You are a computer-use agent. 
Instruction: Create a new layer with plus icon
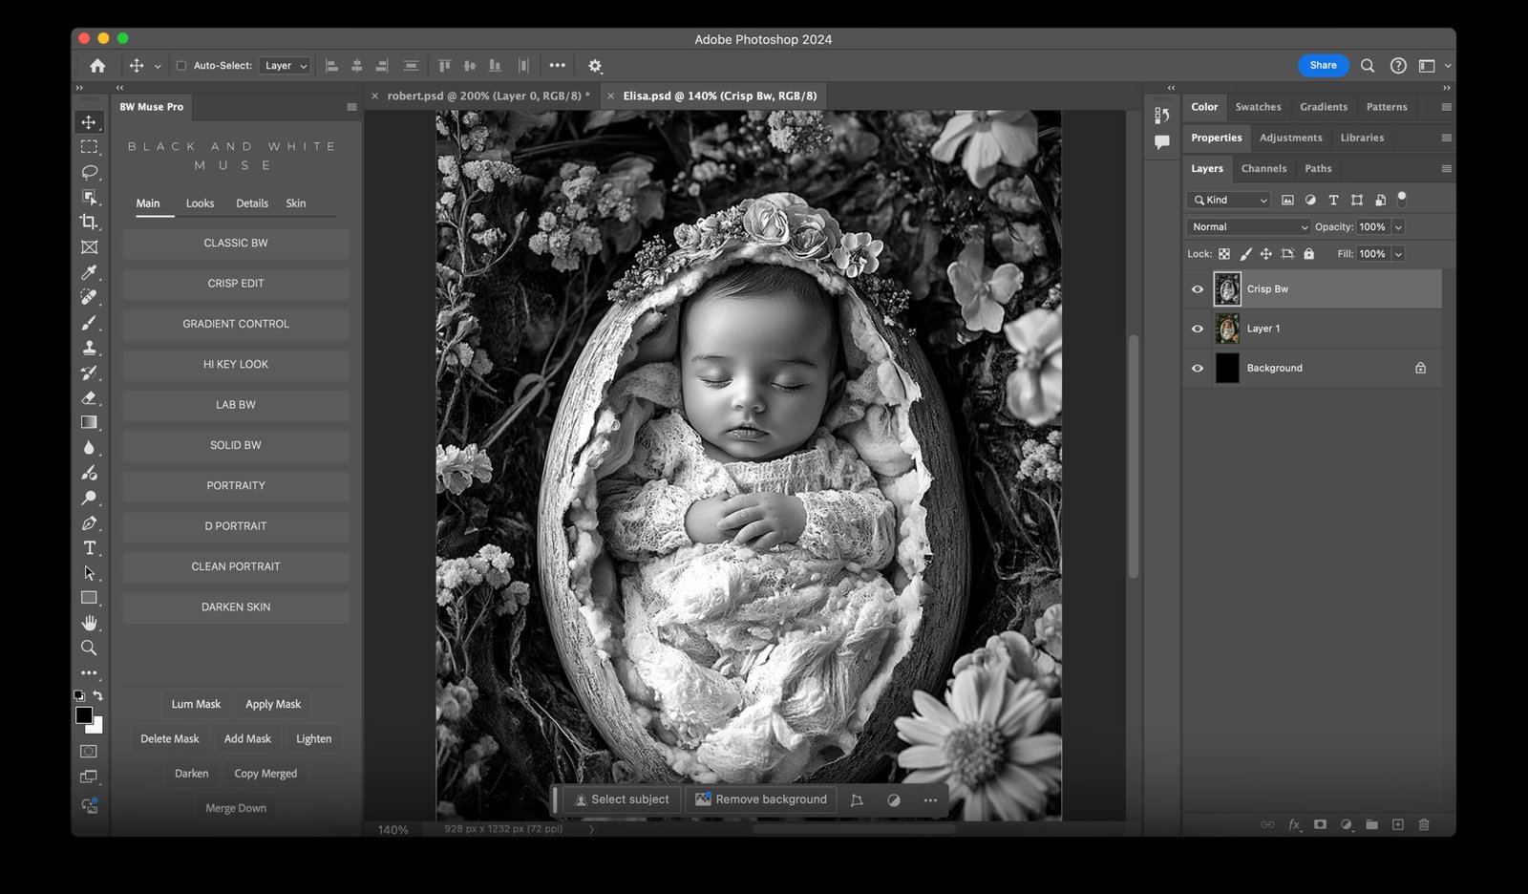(x=1398, y=824)
